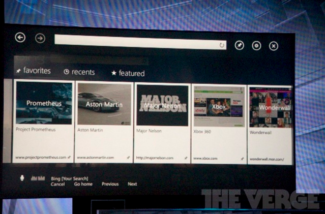Click the Xbox 360 title text
325x214 pixels.
click(x=202, y=132)
